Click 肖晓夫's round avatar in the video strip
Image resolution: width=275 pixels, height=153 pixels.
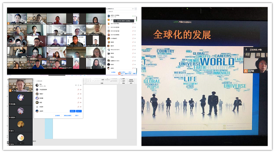[20, 111]
